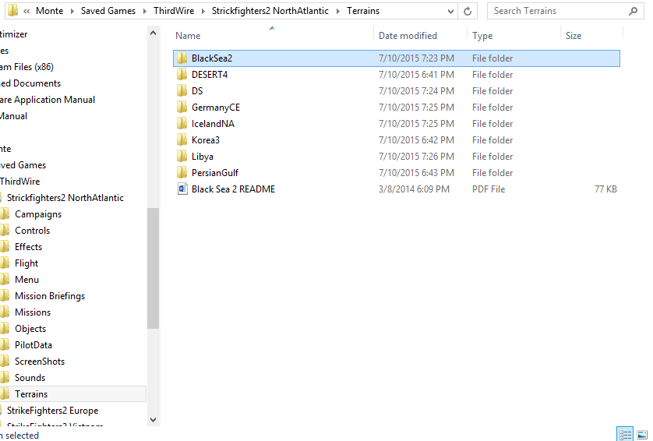Click the address bar folder icon

[x=13, y=10]
